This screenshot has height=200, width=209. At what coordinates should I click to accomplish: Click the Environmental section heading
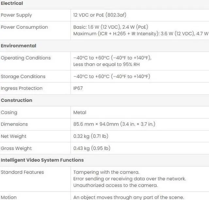[18, 46]
